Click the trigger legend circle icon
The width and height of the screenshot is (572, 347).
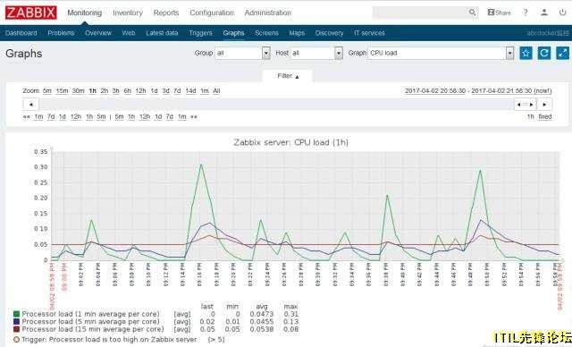[x=16, y=340]
